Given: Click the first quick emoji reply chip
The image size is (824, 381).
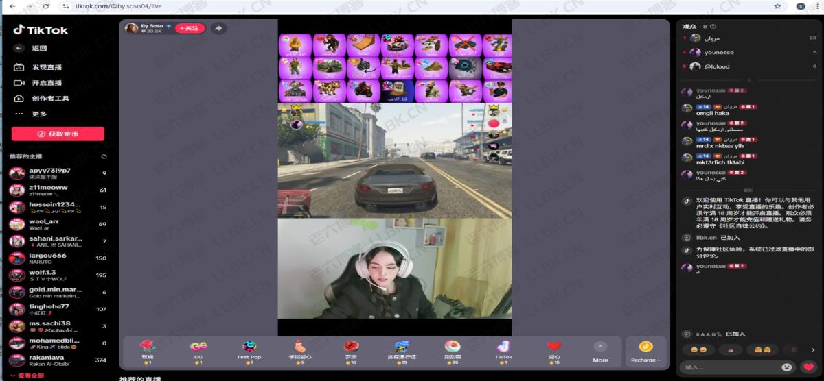Looking at the screenshot, I should point(698,349).
